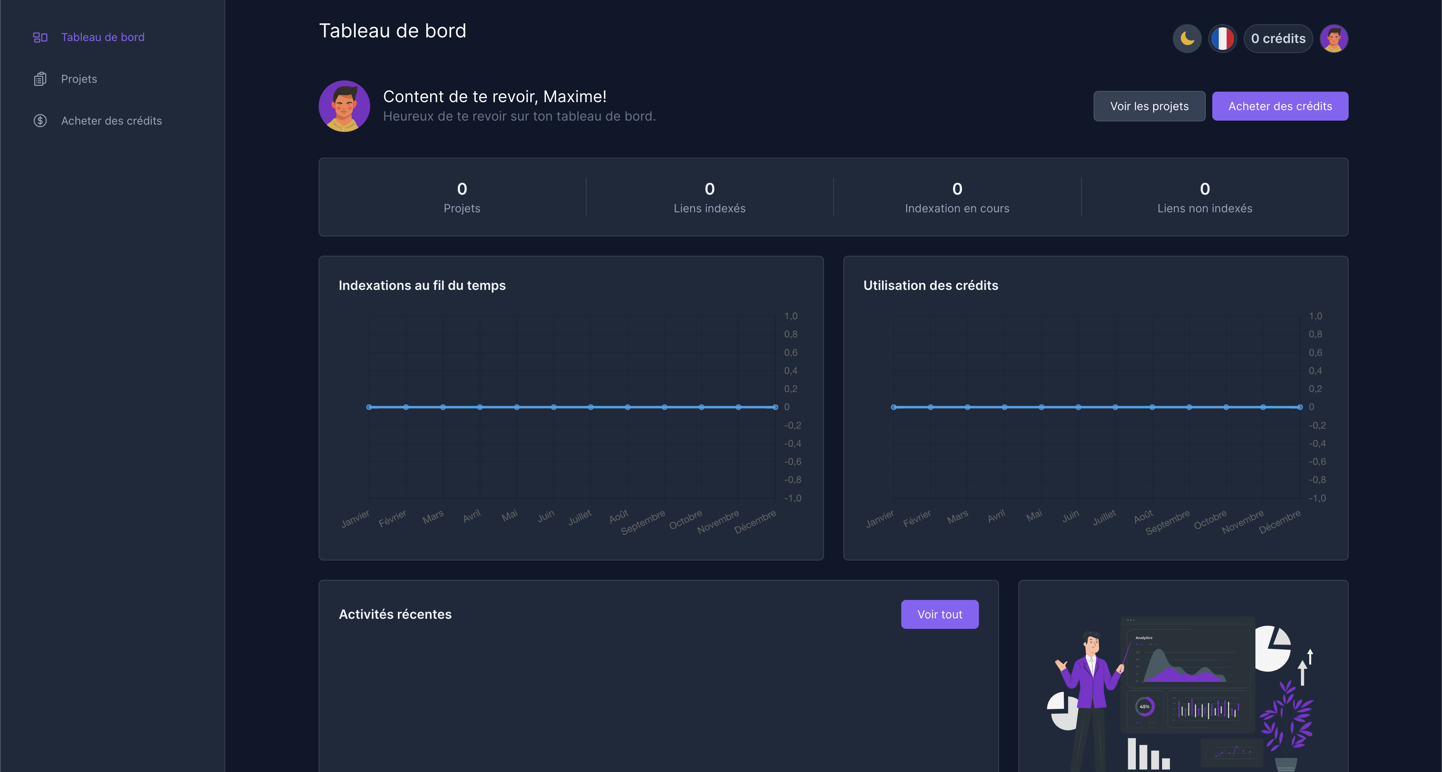The width and height of the screenshot is (1442, 772).
Task: Toggle the credits display pill
Action: coord(1278,38)
